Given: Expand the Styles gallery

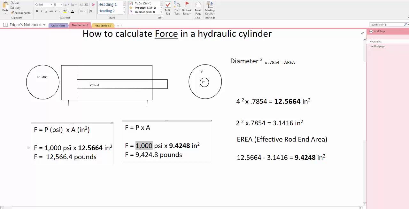Looking at the screenshot, I should coord(124,12).
